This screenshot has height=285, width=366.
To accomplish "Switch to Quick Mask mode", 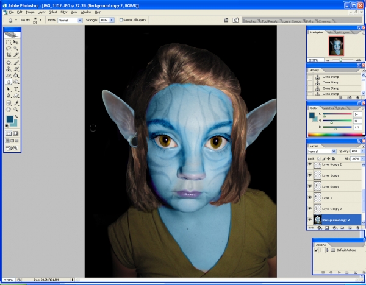I will click(x=16, y=133).
